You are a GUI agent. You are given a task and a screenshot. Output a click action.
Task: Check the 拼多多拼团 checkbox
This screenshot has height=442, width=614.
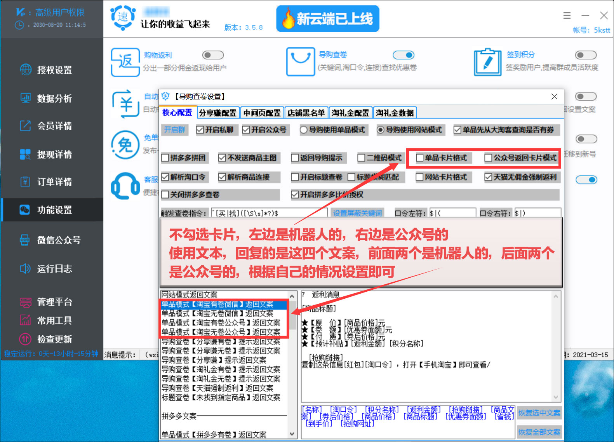(x=165, y=158)
